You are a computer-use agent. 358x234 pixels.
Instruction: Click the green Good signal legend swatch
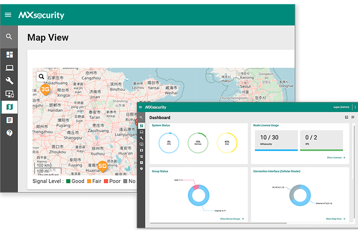[68, 181]
